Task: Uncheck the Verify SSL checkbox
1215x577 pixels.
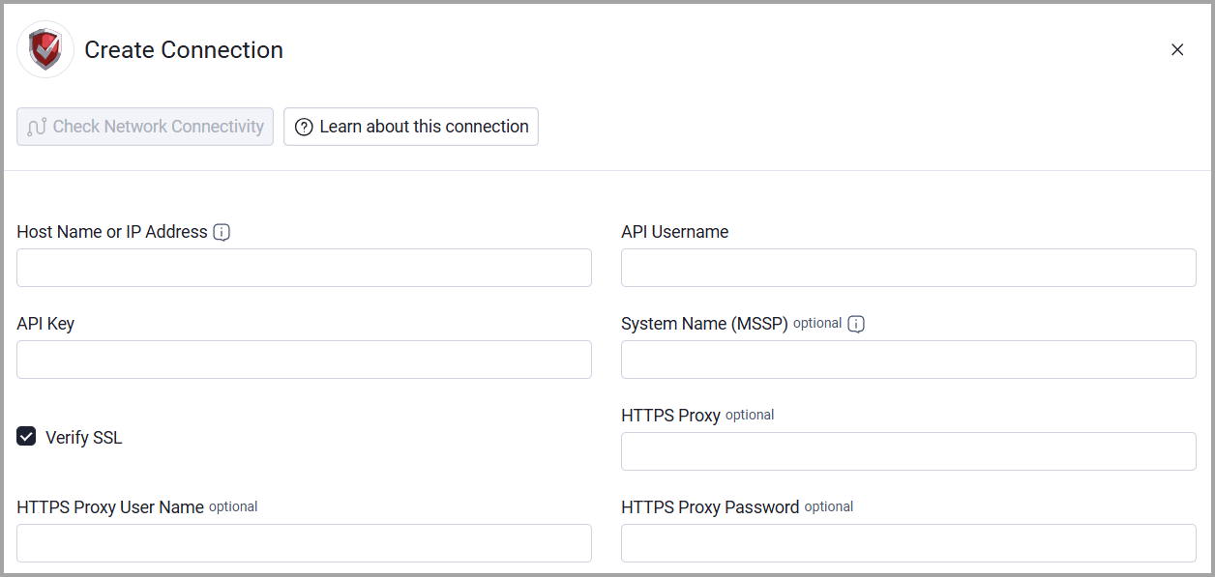Action: [x=26, y=437]
